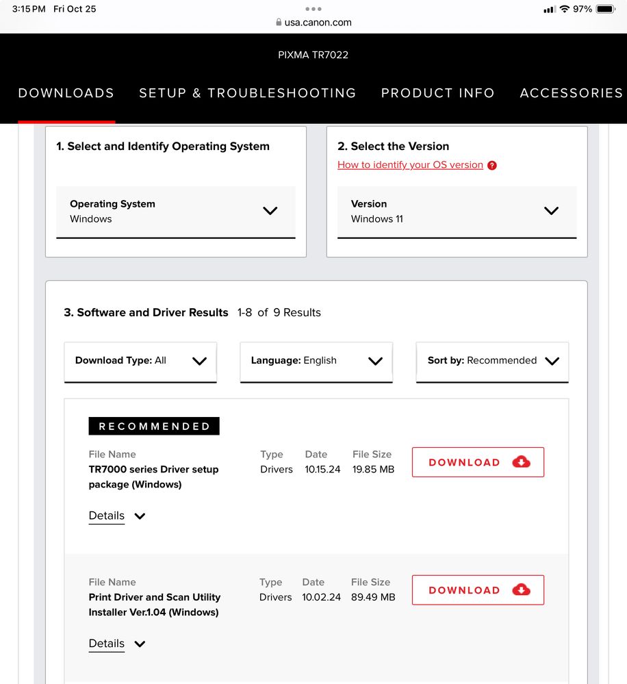Go to the Product Info tab

[x=438, y=93]
